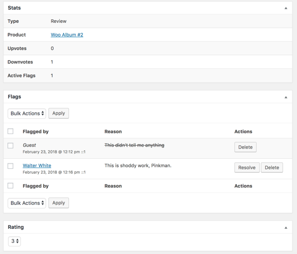Collapse the Flags panel using its arrow
297x254 pixels.
(286, 97)
